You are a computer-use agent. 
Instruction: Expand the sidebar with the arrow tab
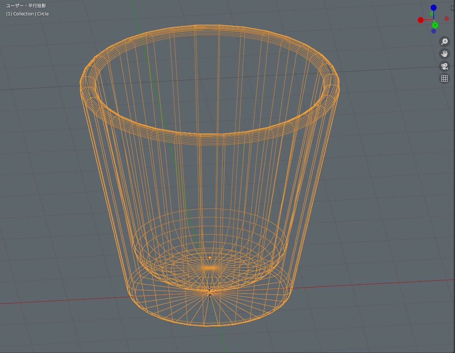(453, 8)
